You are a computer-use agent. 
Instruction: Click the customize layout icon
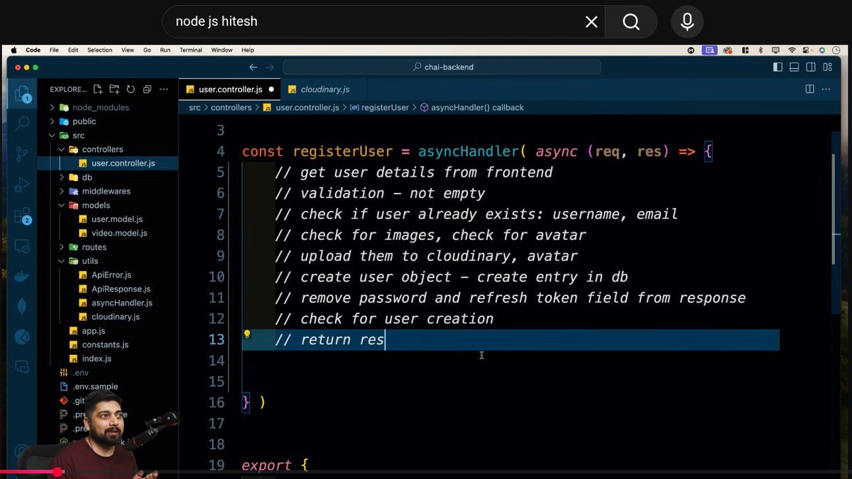pyautogui.click(x=828, y=67)
